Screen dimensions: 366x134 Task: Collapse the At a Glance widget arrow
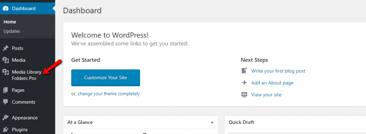tap(212, 122)
